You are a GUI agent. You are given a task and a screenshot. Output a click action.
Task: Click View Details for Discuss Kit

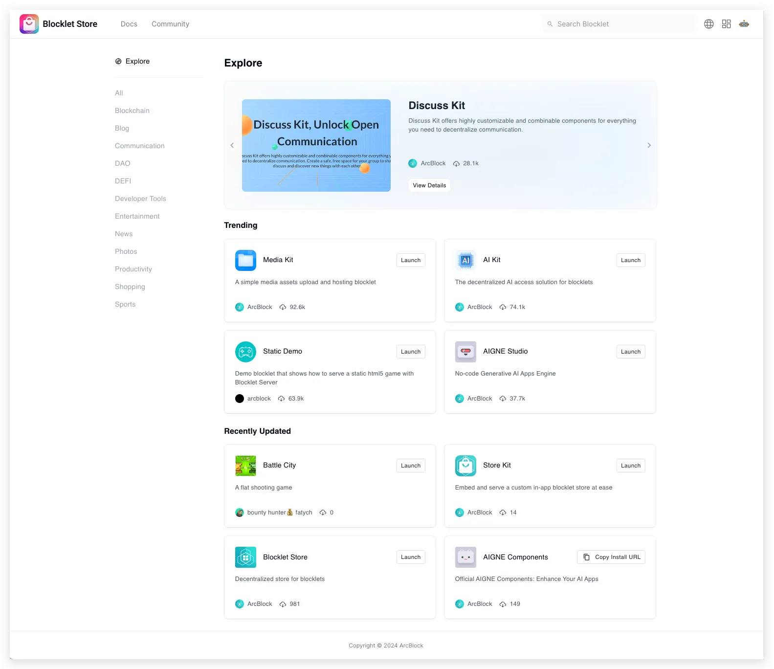429,185
